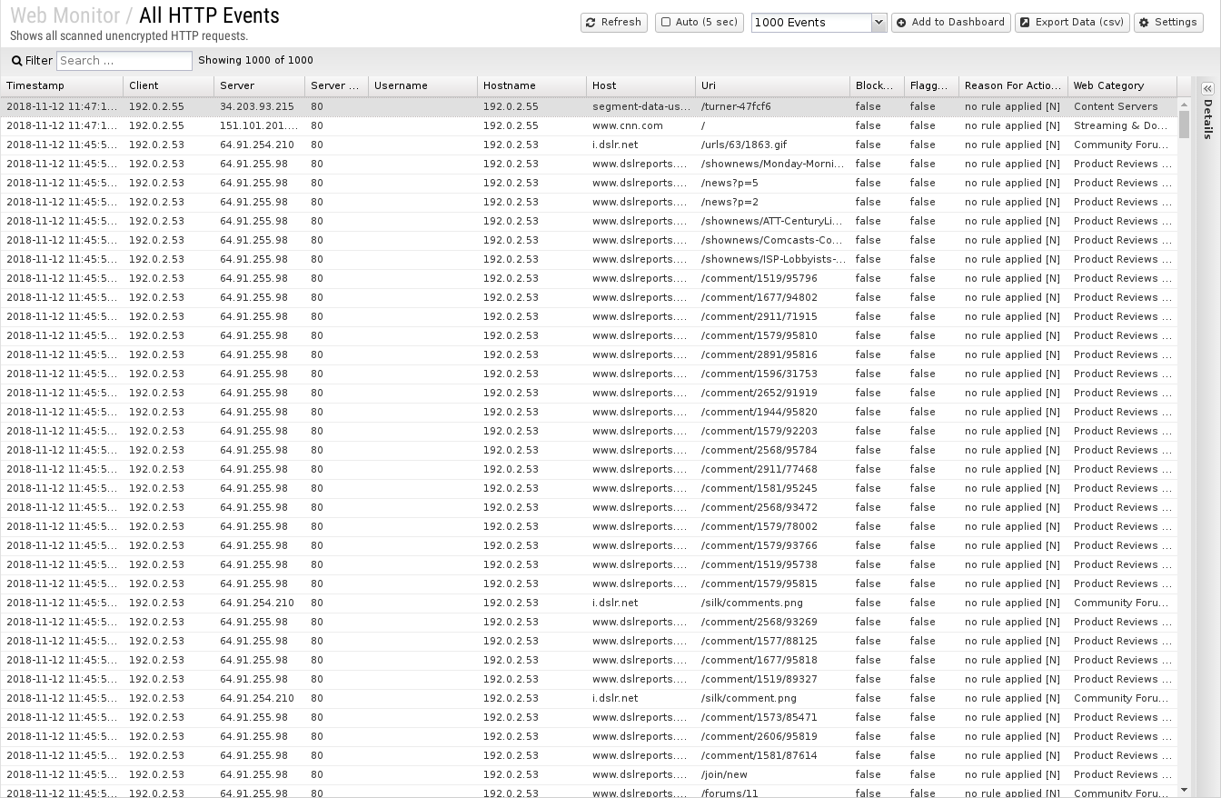Image resolution: width=1221 pixels, height=798 pixels.
Task: Click the /silk/comment.png uri cell
Action: (773, 698)
